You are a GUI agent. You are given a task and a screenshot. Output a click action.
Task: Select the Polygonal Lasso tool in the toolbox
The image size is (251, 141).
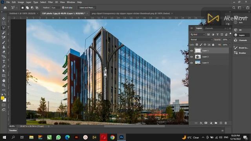[4, 28]
